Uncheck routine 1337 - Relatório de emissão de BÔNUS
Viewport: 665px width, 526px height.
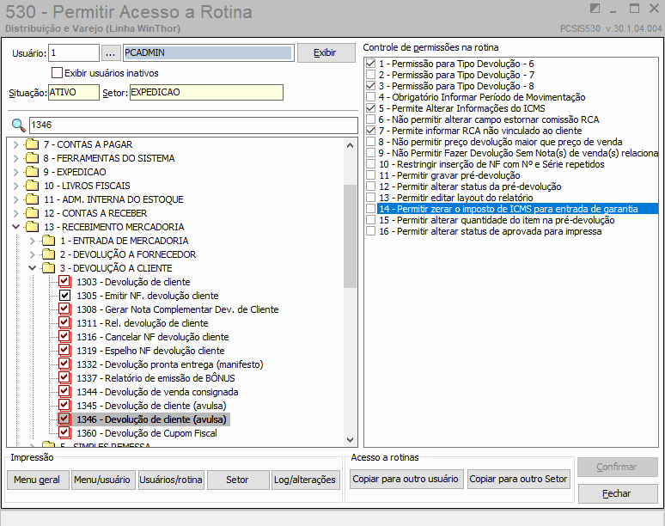64,378
